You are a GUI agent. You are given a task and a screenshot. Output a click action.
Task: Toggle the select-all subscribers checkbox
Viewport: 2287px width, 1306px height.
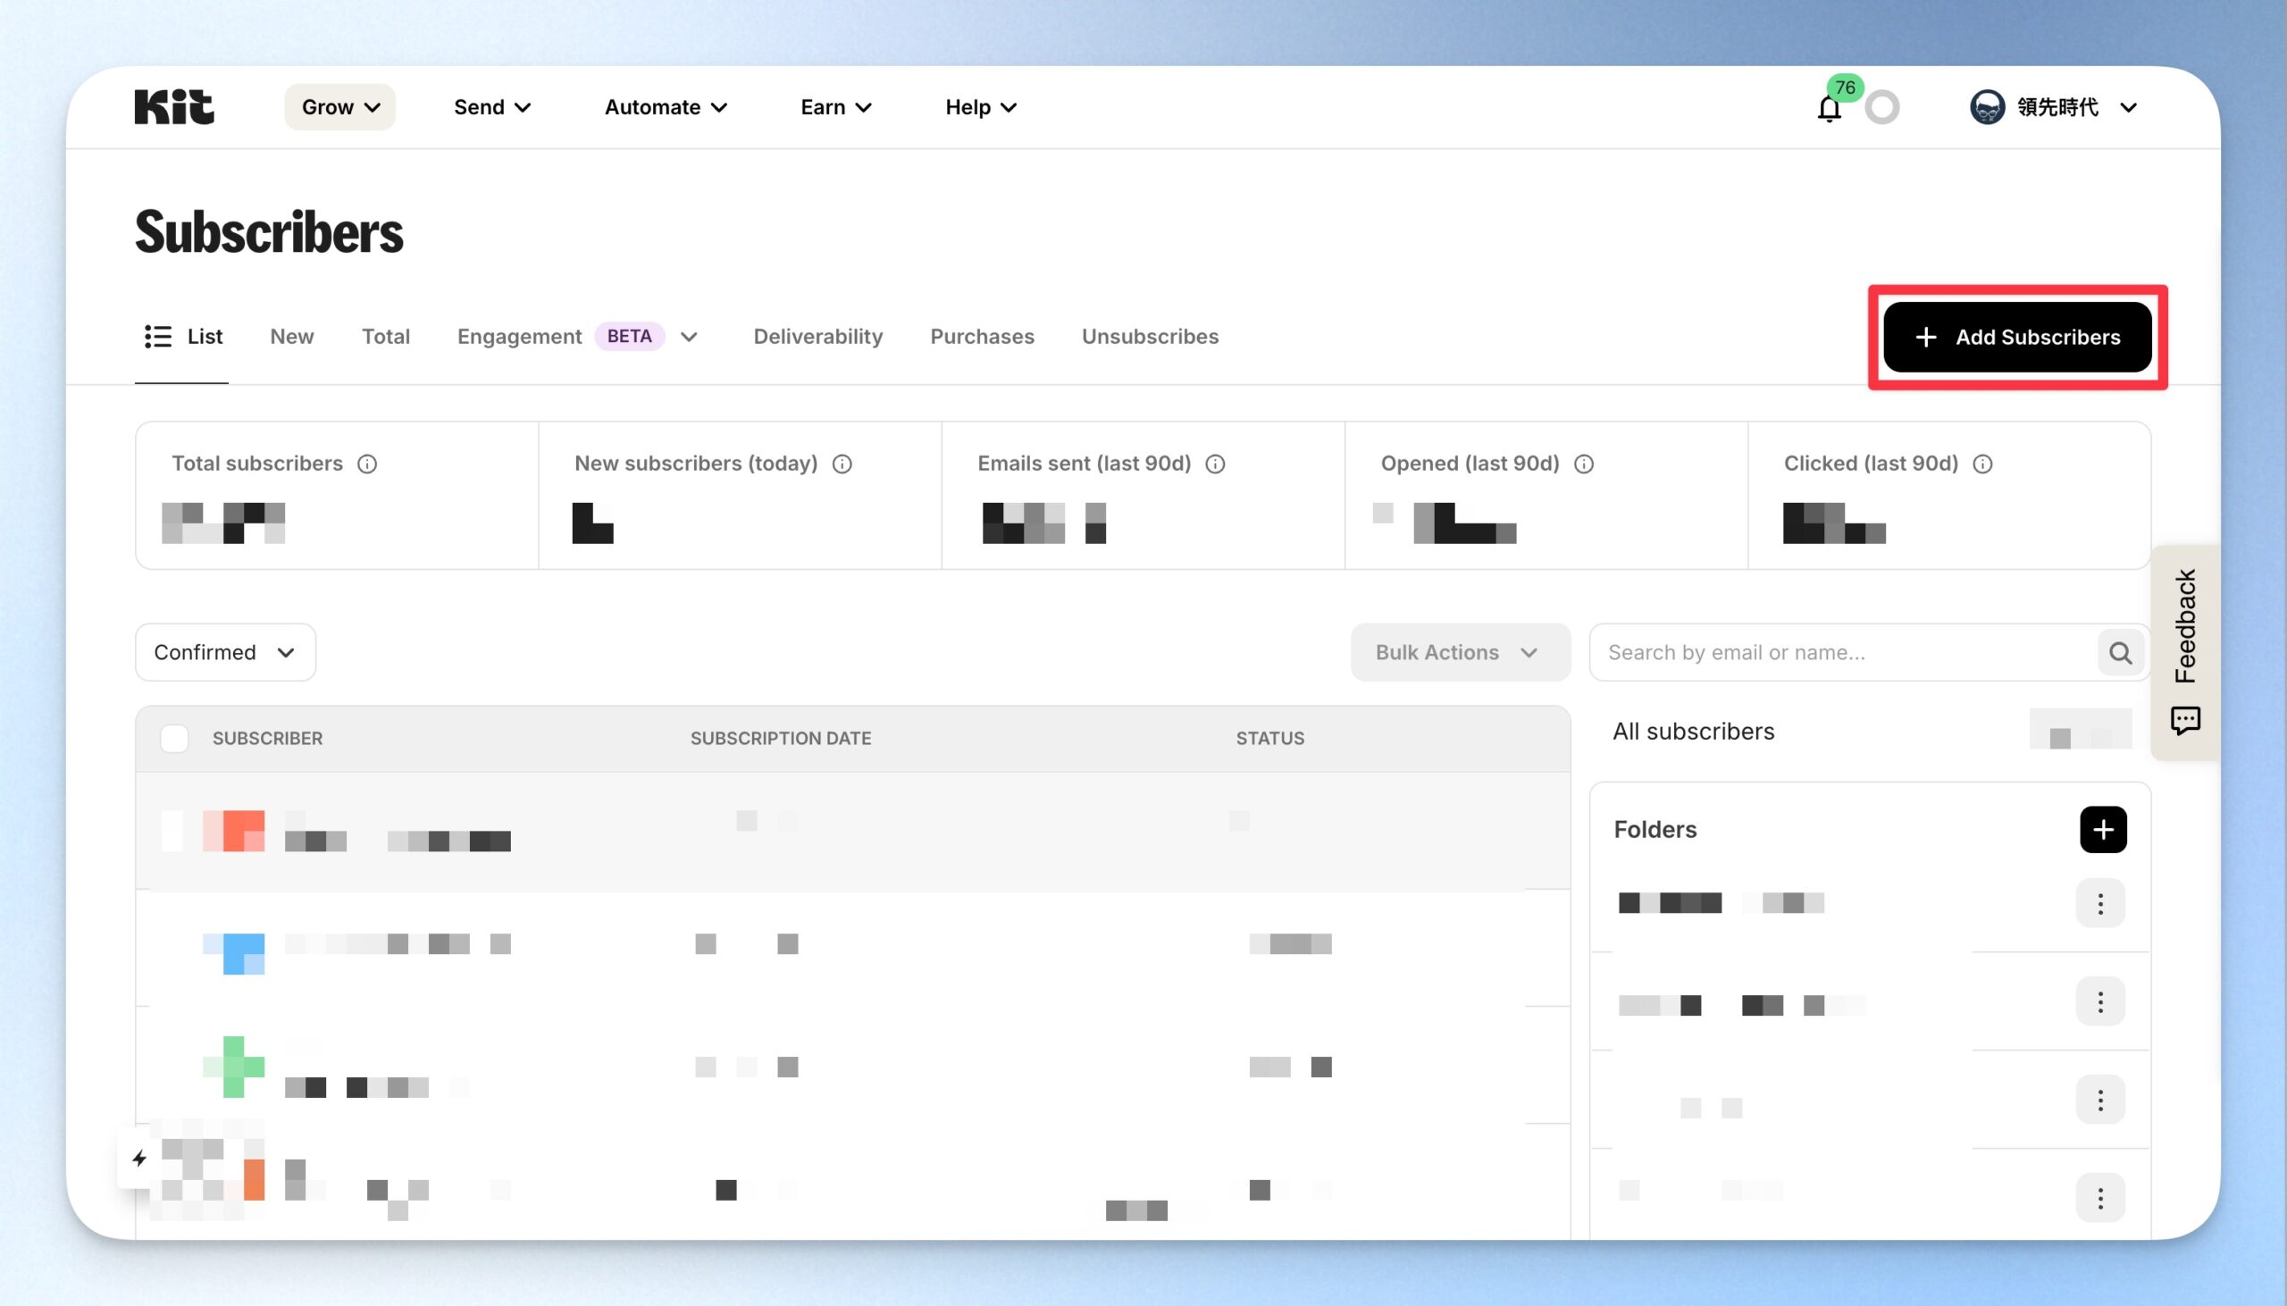(x=175, y=738)
